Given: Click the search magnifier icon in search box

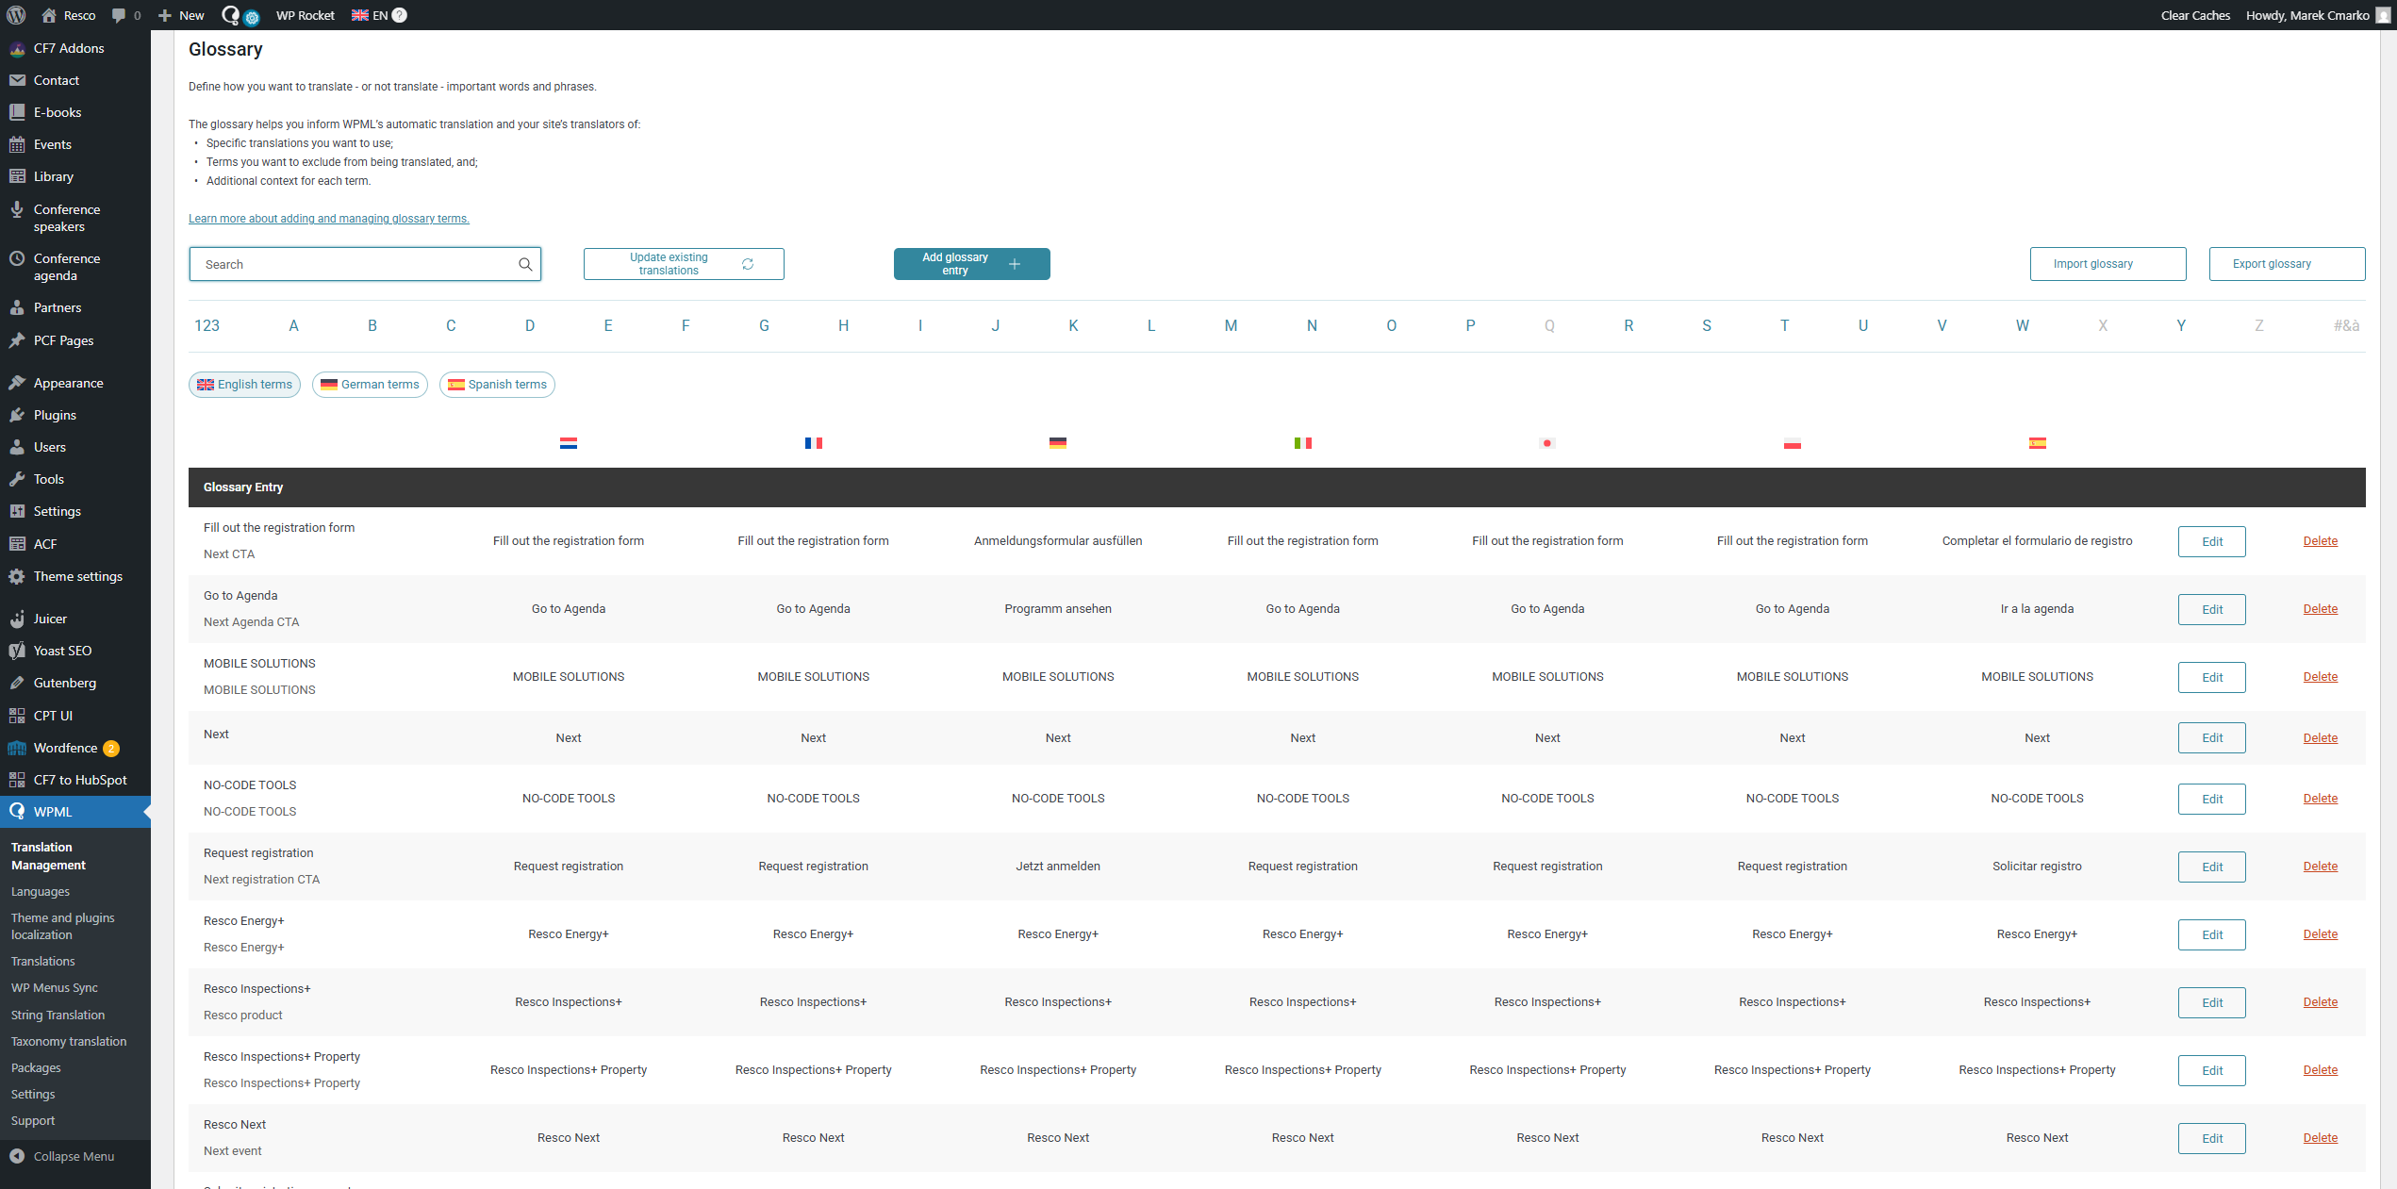Looking at the screenshot, I should 525,264.
